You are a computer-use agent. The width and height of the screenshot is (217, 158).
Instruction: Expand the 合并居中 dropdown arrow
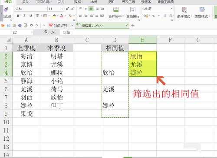coord(123,16)
